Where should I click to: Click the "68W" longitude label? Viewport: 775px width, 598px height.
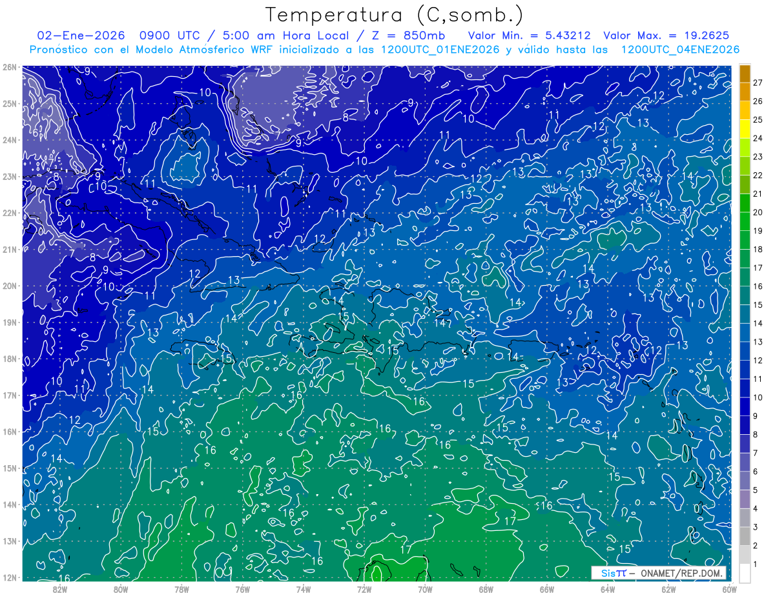pos(486,589)
